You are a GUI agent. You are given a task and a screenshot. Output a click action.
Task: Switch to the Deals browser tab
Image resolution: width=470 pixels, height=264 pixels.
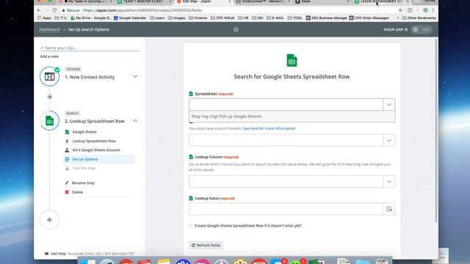pos(322,1)
